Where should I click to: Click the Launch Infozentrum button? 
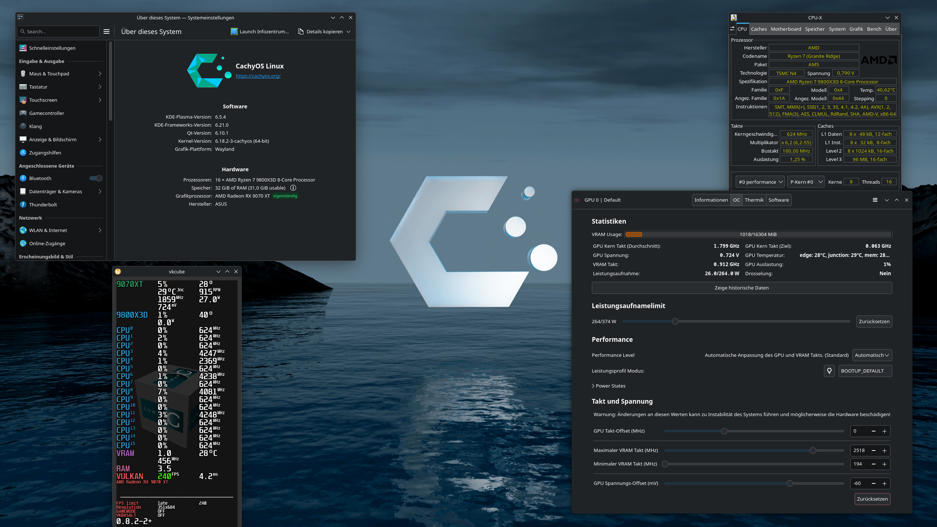click(x=260, y=31)
